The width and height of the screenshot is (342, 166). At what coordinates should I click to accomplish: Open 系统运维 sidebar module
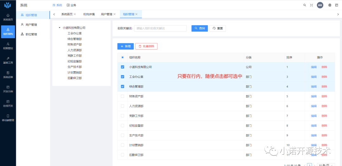tap(8, 75)
